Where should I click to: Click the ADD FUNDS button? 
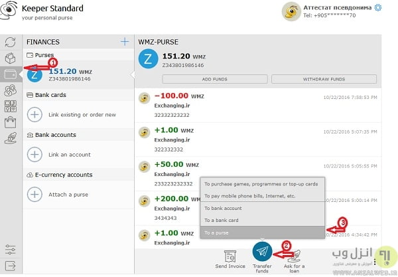tap(214, 79)
